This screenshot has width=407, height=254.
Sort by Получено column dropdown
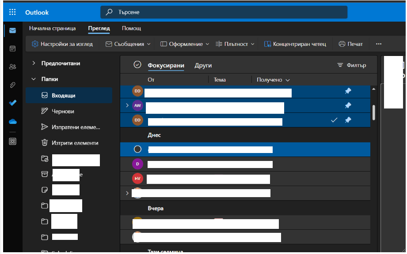click(x=273, y=80)
